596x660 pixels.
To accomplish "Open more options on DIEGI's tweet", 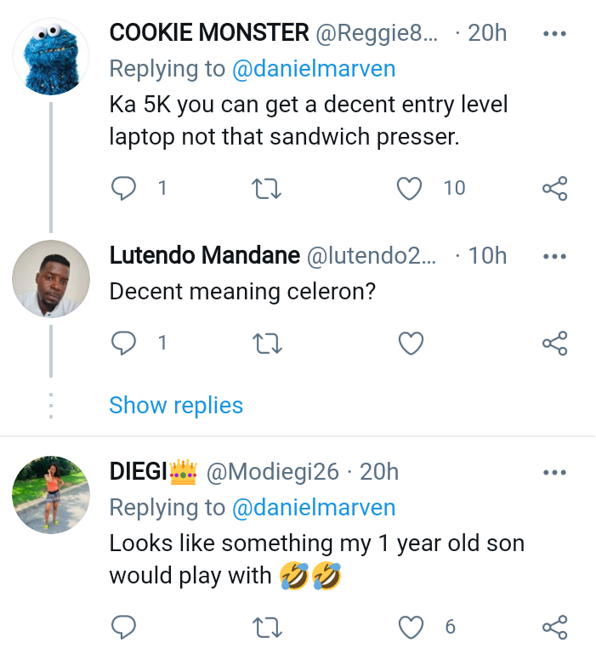I will pos(554,472).
